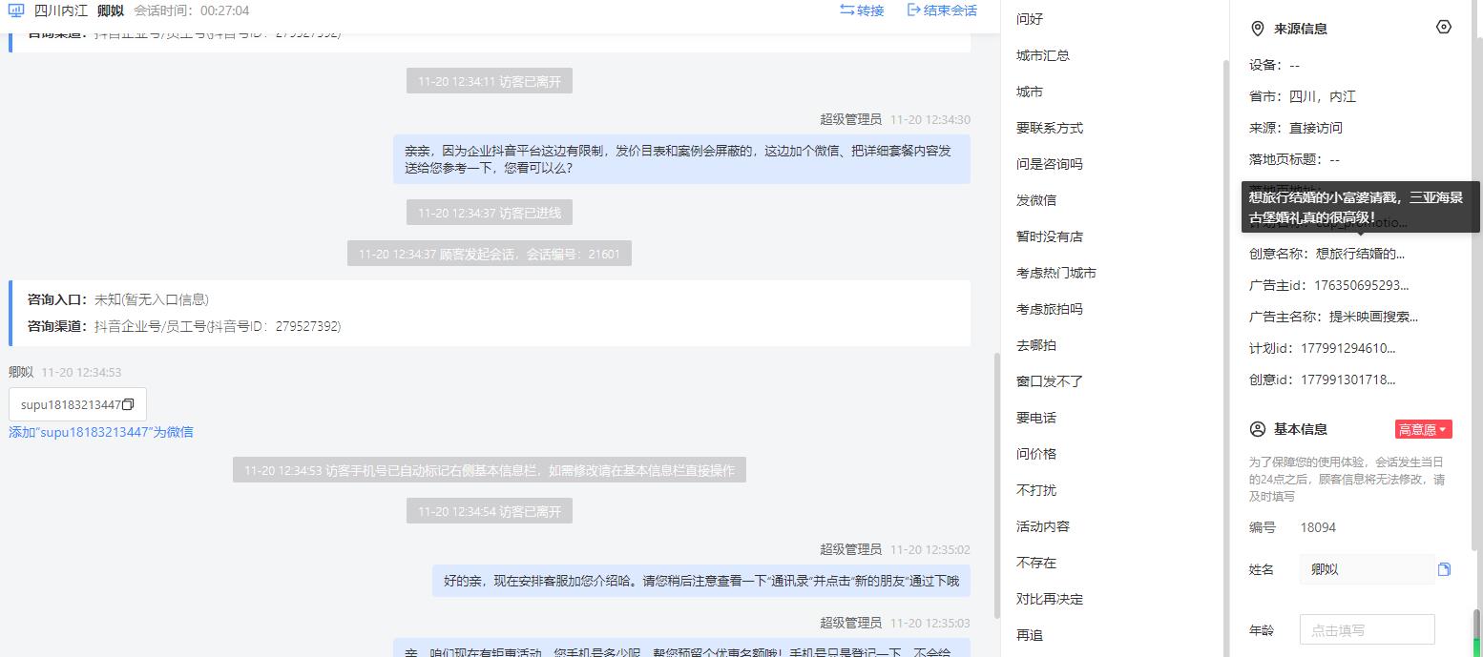The width and height of the screenshot is (1483, 657).
Task: Click the chat message about 企业抖音平台 restriction
Action: point(681,159)
